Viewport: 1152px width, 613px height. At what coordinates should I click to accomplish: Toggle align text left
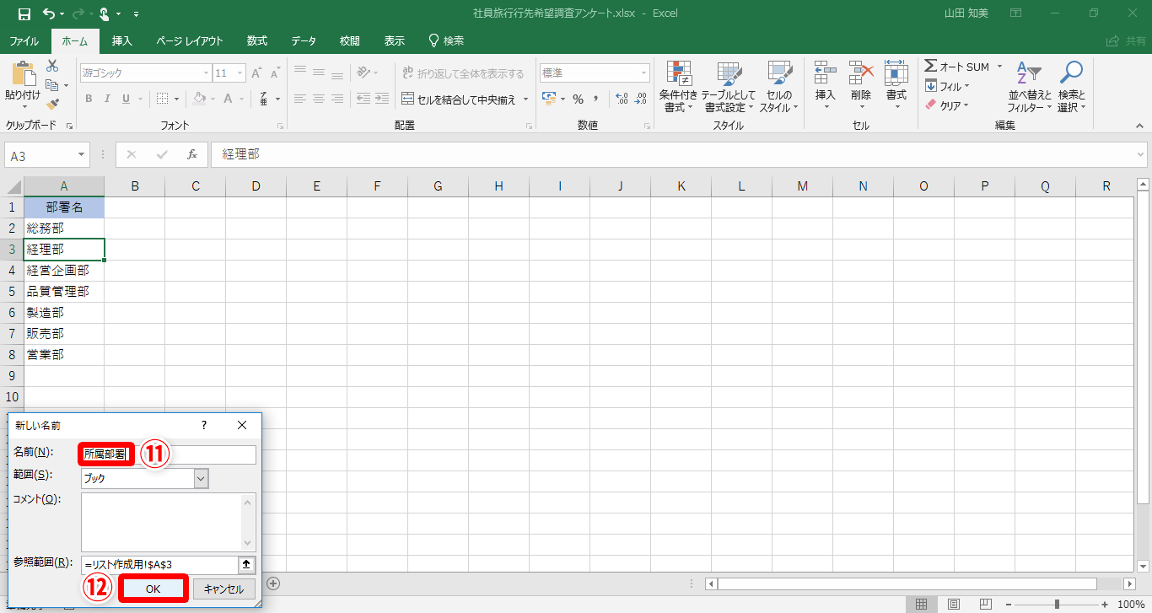(x=299, y=99)
